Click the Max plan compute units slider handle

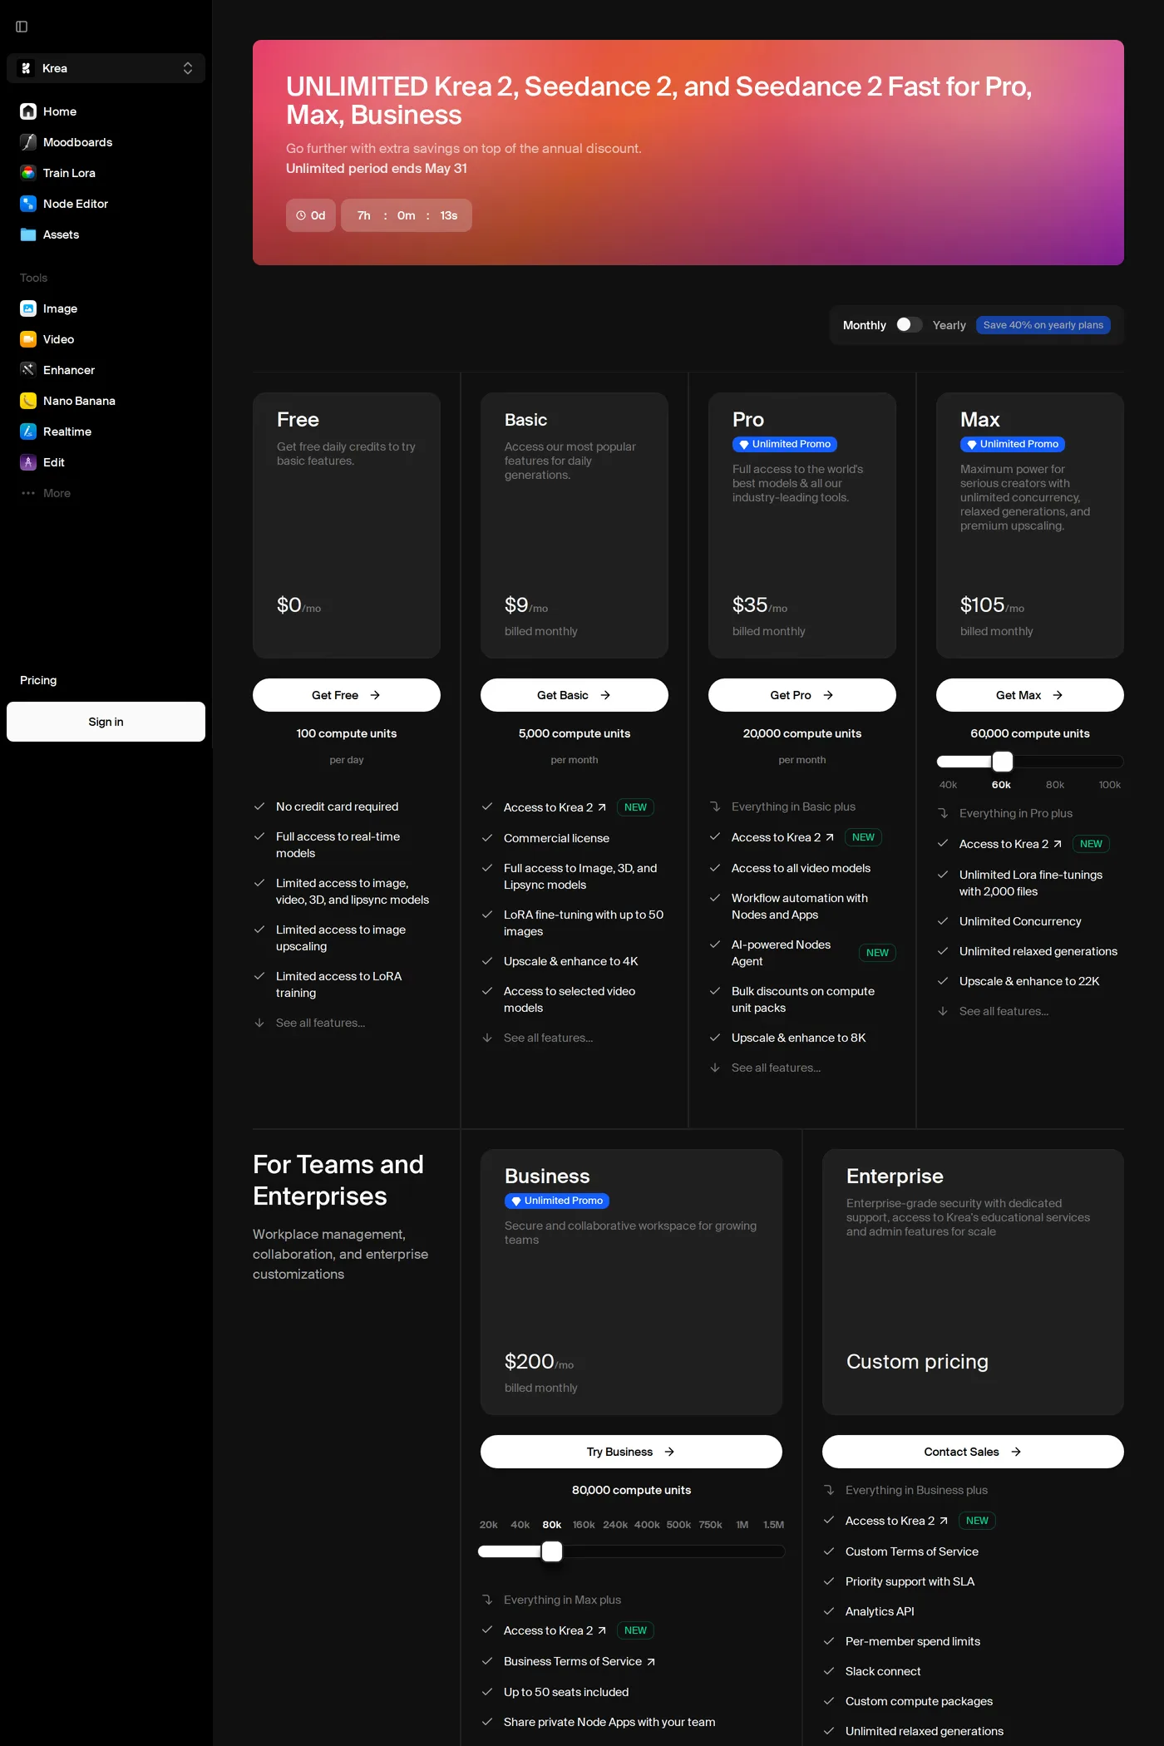click(1003, 762)
